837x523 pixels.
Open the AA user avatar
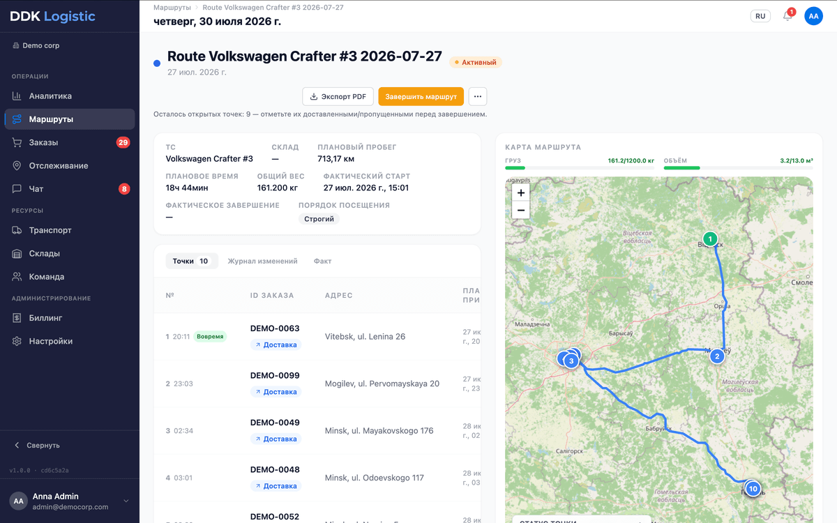tap(813, 16)
